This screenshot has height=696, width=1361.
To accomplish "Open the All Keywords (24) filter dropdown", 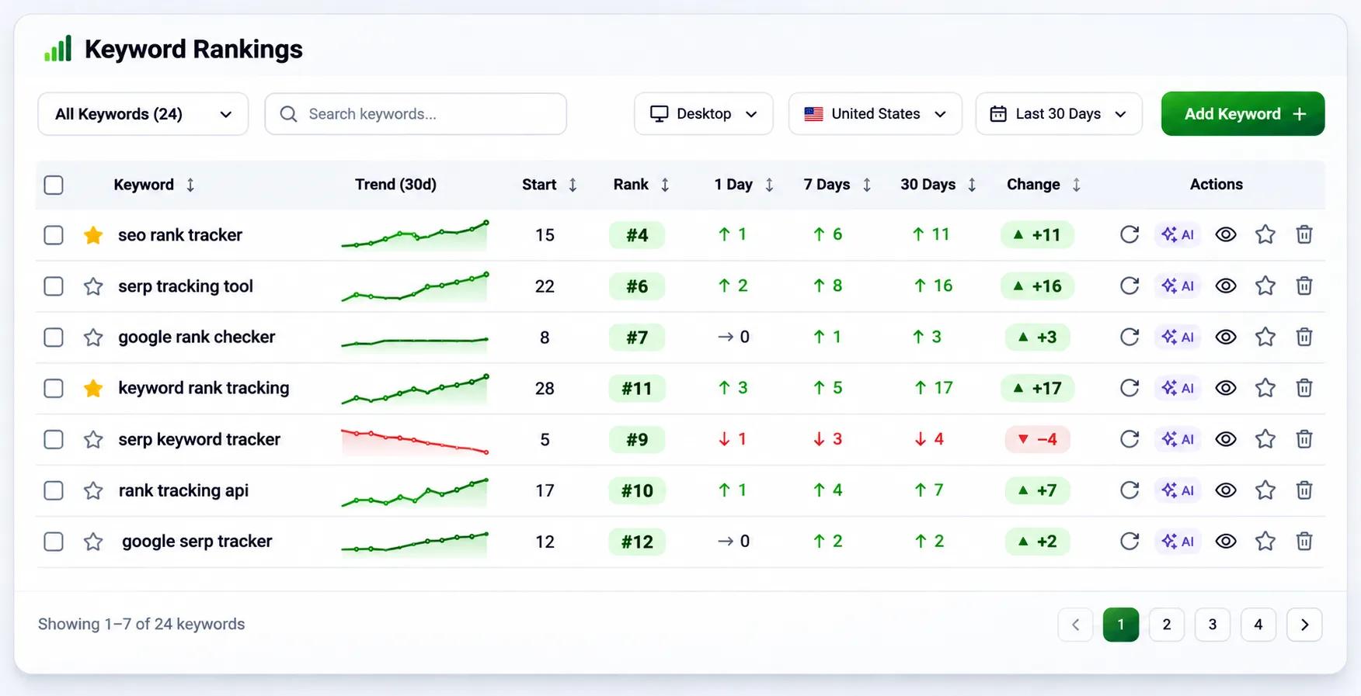I will 143,114.
